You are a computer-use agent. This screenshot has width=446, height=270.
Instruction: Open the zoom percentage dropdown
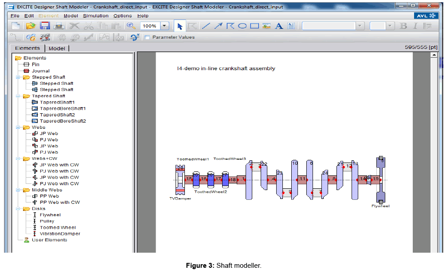pos(165,26)
